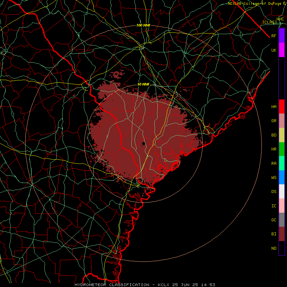Click the WS legend label
Viewport: 287px width, 287px height.
click(274, 177)
